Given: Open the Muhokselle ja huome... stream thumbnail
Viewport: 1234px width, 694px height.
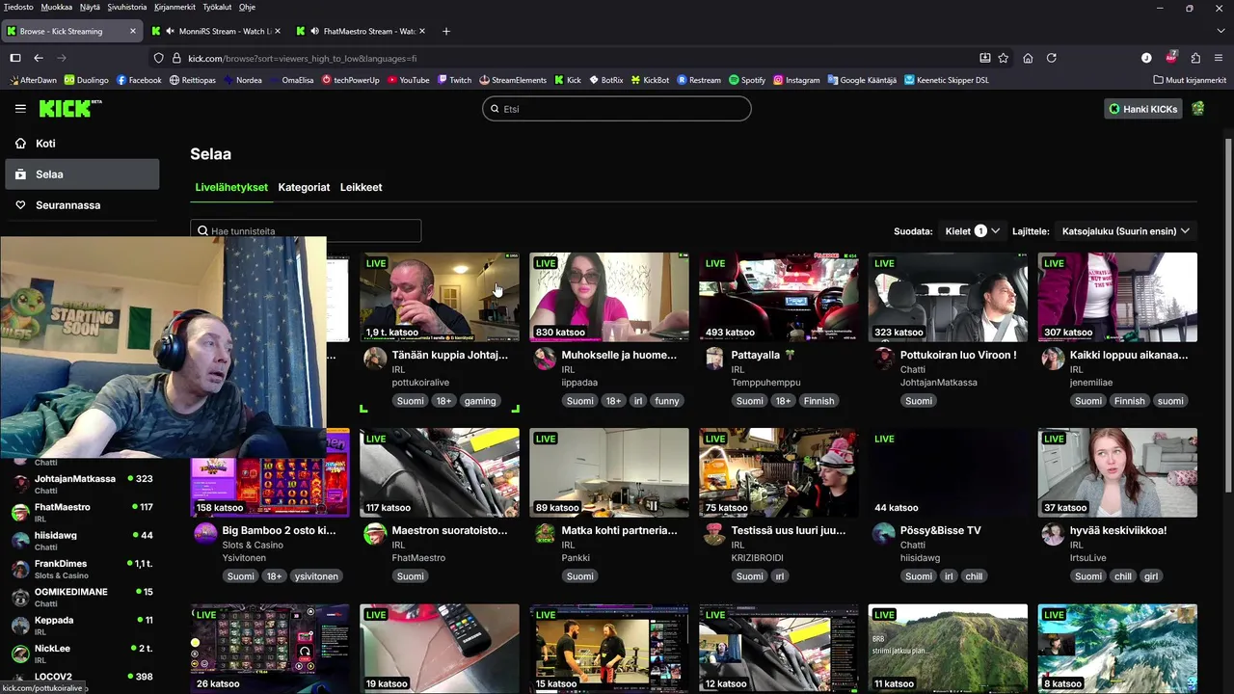Looking at the screenshot, I should pos(609,297).
